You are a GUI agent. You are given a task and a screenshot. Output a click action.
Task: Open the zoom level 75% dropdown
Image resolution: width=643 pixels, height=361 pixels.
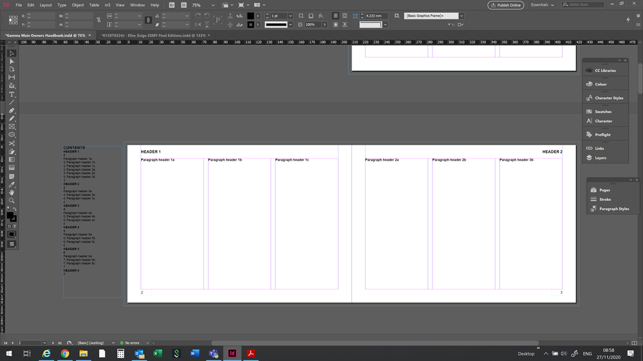[213, 5]
